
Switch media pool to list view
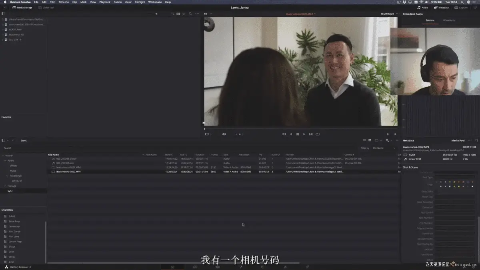coord(370,140)
